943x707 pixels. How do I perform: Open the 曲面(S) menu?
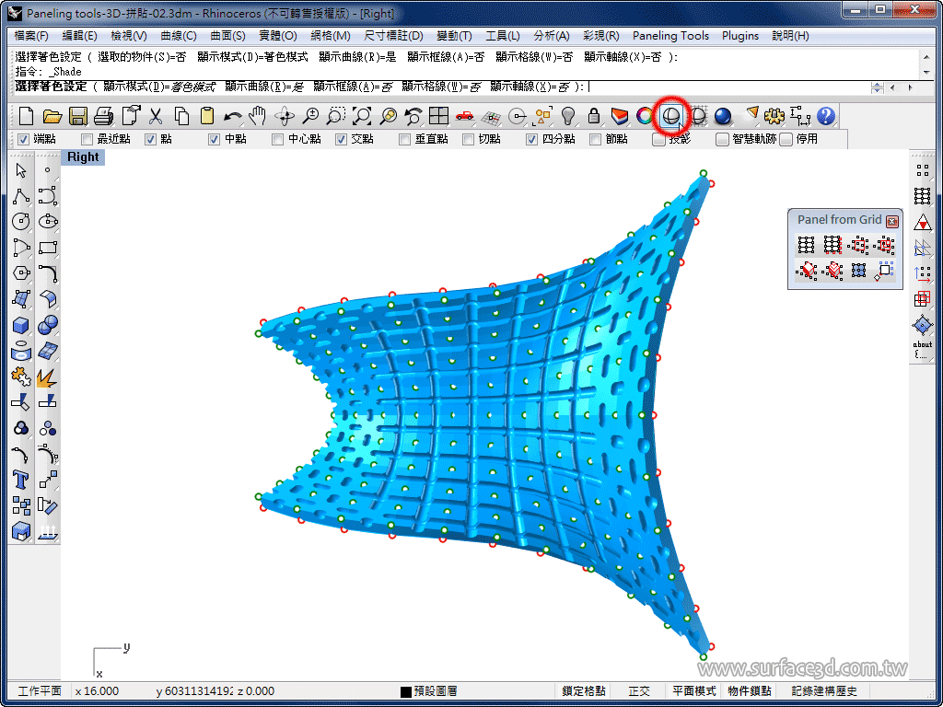coord(228,36)
